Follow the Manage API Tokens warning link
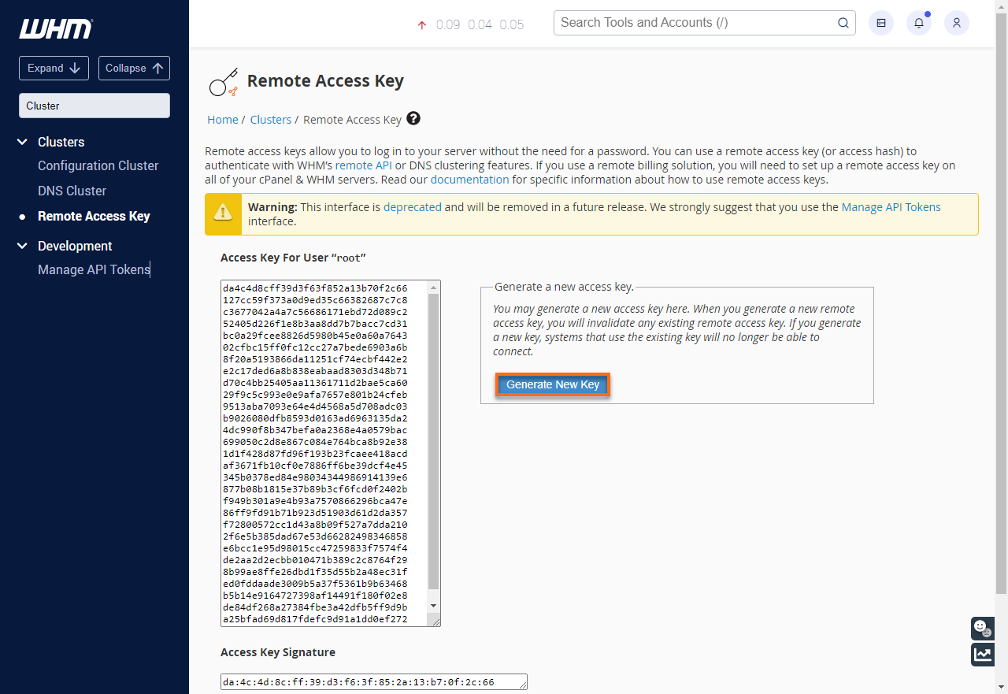This screenshot has height=694, width=1008. (891, 206)
